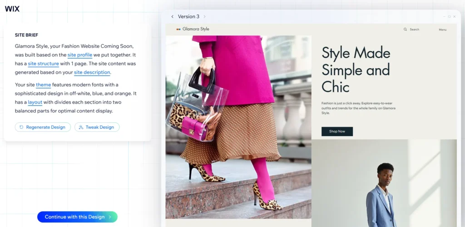Open the Menu in site preview
The height and width of the screenshot is (227, 465).
click(x=442, y=30)
